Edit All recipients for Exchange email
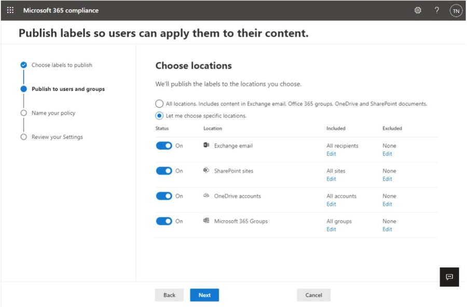The height and width of the screenshot is (307, 467). point(331,154)
